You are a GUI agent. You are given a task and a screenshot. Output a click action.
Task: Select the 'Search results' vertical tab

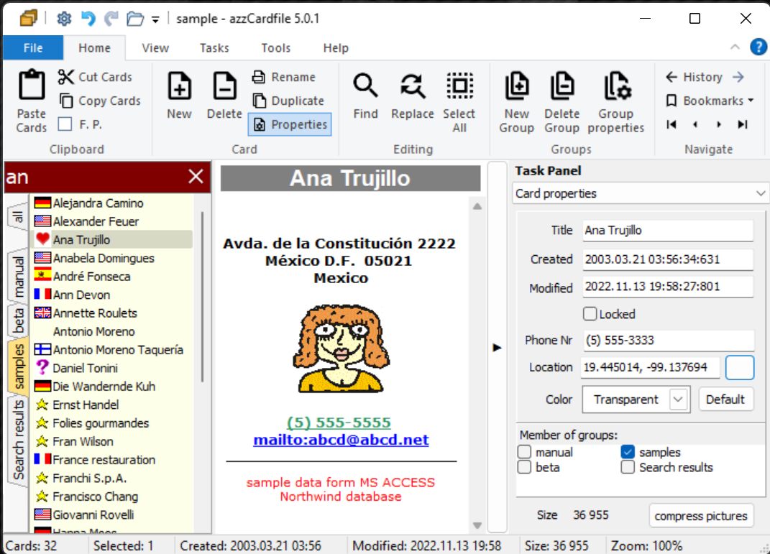pyautogui.click(x=18, y=440)
